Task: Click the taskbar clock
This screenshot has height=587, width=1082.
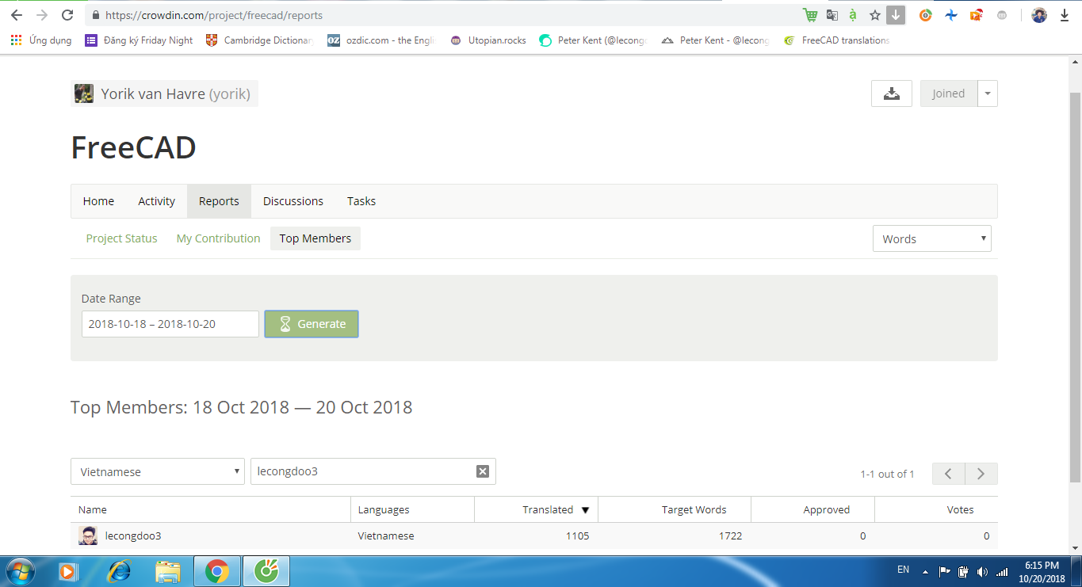Action: click(x=1042, y=572)
